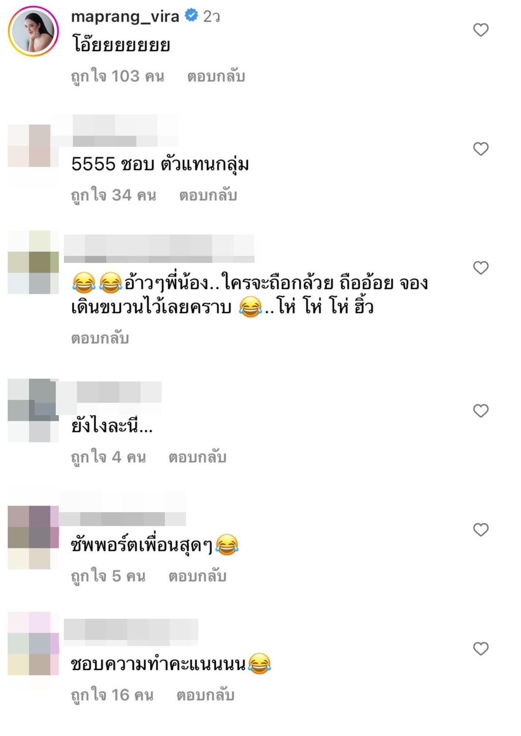This screenshot has width=521, height=736.
Task: Tap heart beside "ยังไงละนี่..." comment
Action: point(481,411)
